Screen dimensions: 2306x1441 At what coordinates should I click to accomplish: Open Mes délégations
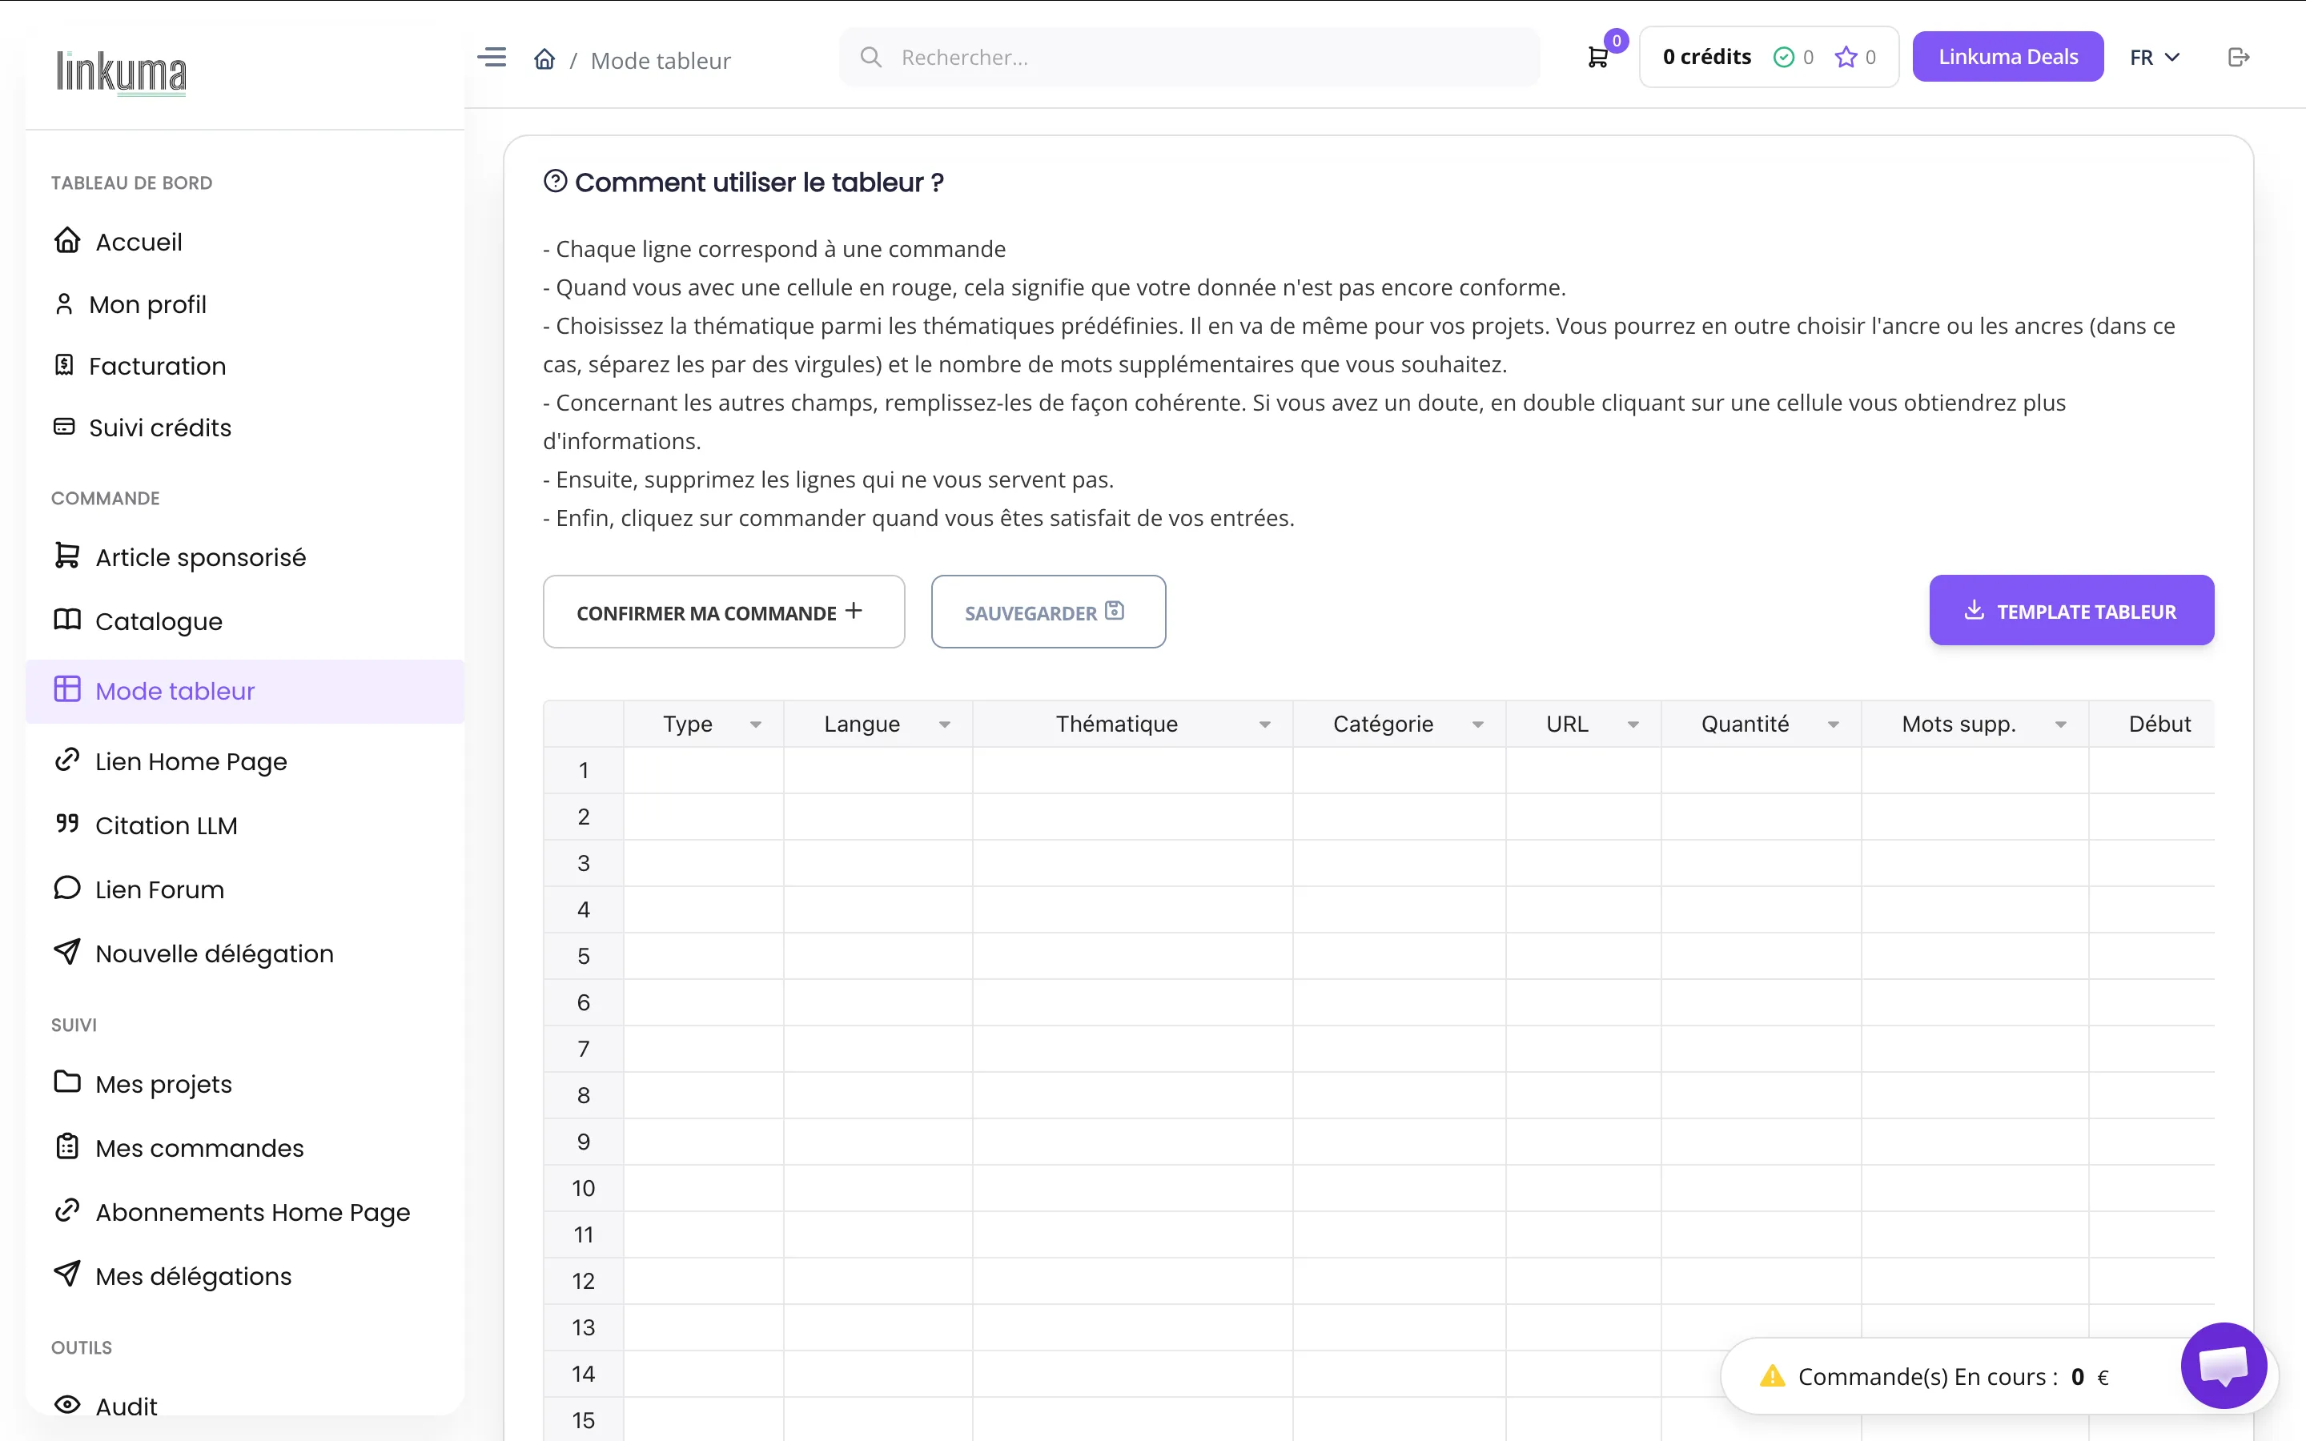pos(245,1275)
